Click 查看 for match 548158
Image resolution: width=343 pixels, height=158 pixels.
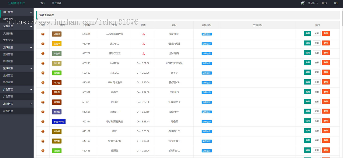pyautogui.click(x=317, y=140)
